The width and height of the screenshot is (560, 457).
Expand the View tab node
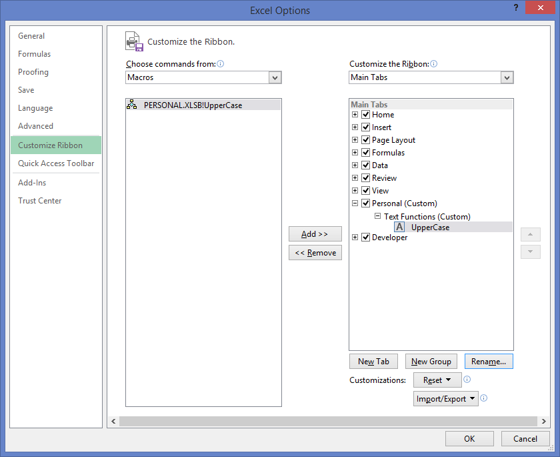[355, 190]
